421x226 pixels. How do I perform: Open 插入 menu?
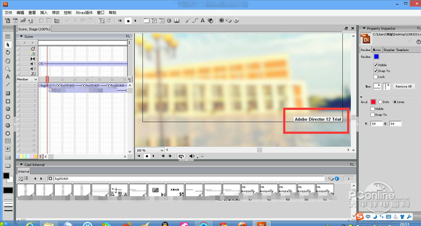44,13
